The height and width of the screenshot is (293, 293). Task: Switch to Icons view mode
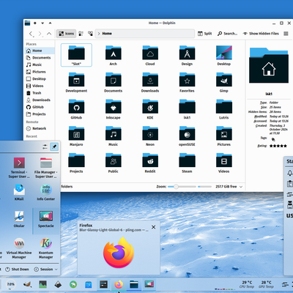66,34
